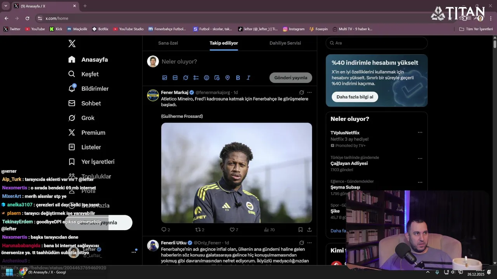This screenshot has height=279, width=497.
Task: Add location icon in composer
Action: pyautogui.click(x=228, y=78)
